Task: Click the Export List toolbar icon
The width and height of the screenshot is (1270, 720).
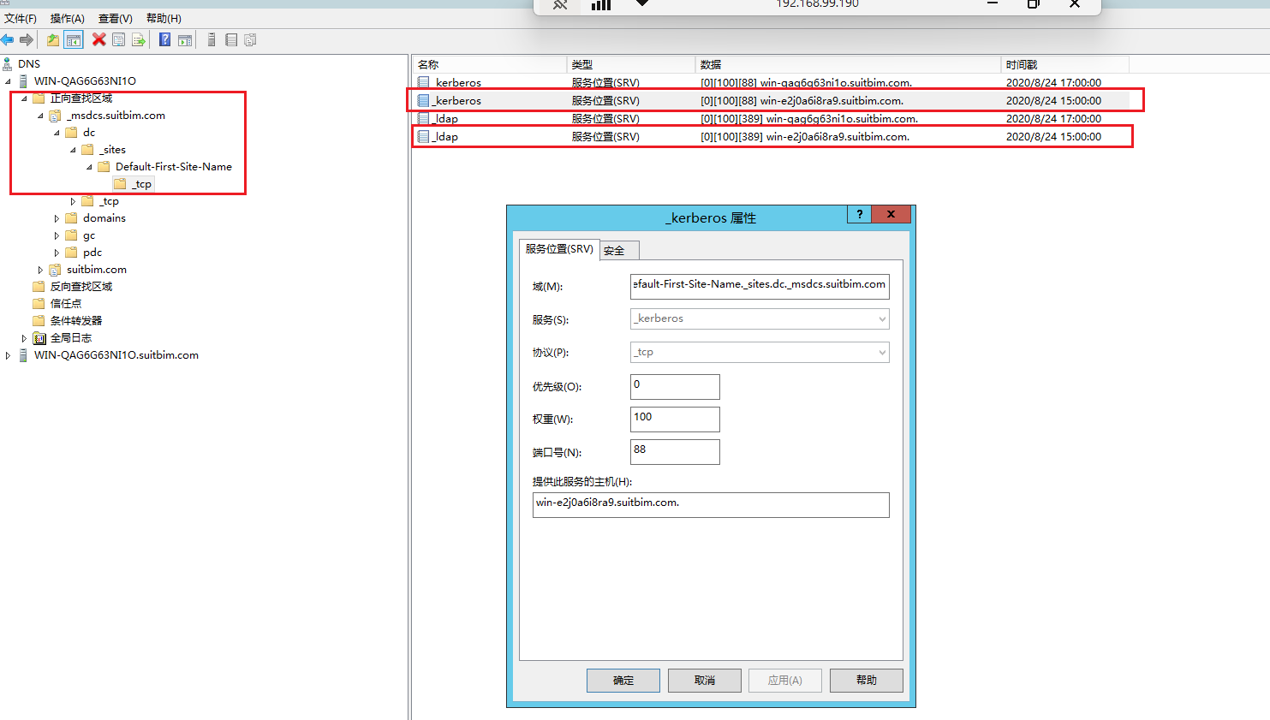Action: 138,39
